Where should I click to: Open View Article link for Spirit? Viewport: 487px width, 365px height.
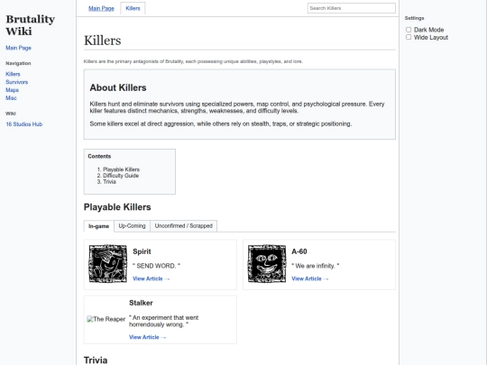pos(152,278)
